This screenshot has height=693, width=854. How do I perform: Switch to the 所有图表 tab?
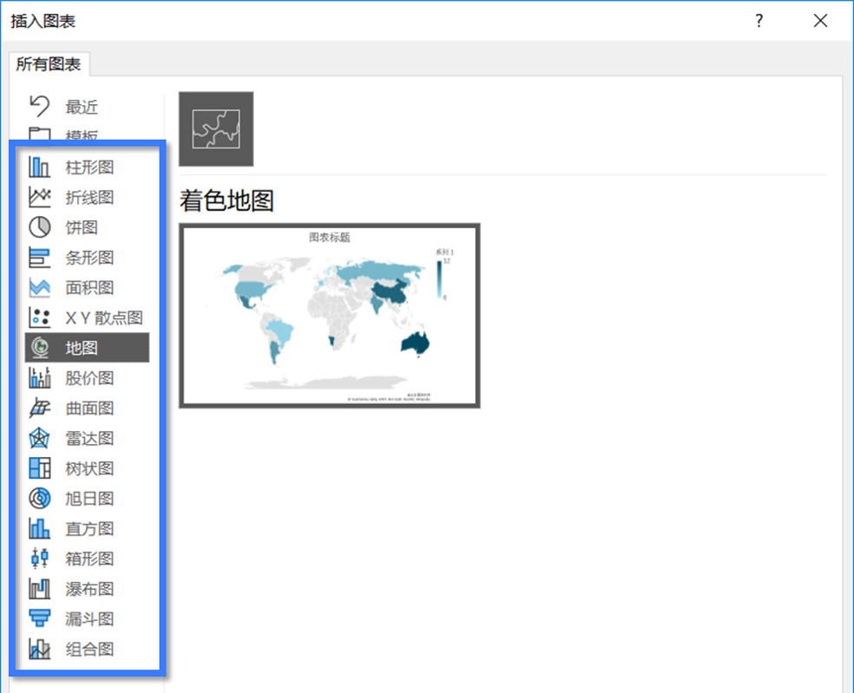49,64
